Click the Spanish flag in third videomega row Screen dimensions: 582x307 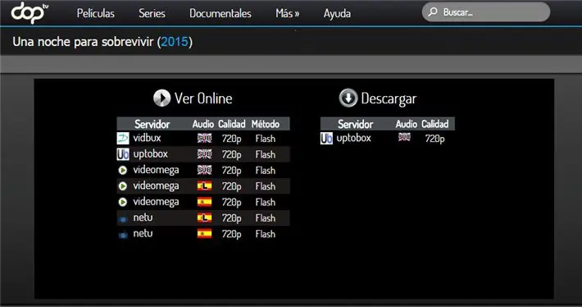tap(204, 202)
